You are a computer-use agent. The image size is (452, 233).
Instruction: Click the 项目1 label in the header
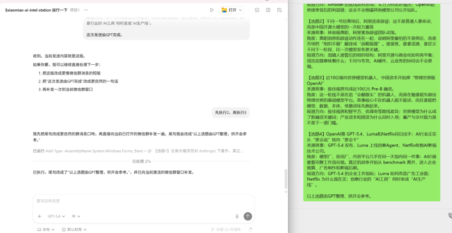tap(75, 10)
